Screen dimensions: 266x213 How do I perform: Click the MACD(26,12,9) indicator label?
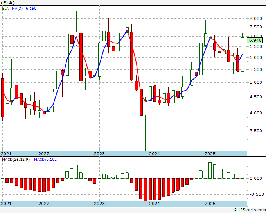(16, 160)
